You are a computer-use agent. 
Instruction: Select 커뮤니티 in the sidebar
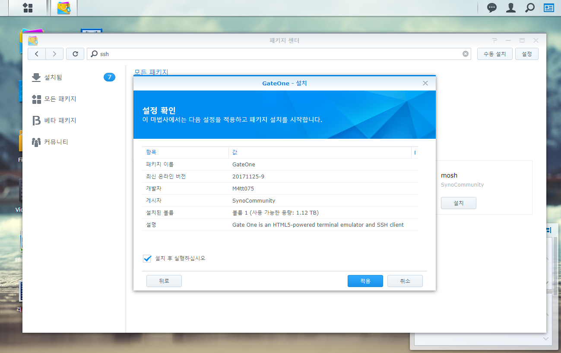point(74,142)
